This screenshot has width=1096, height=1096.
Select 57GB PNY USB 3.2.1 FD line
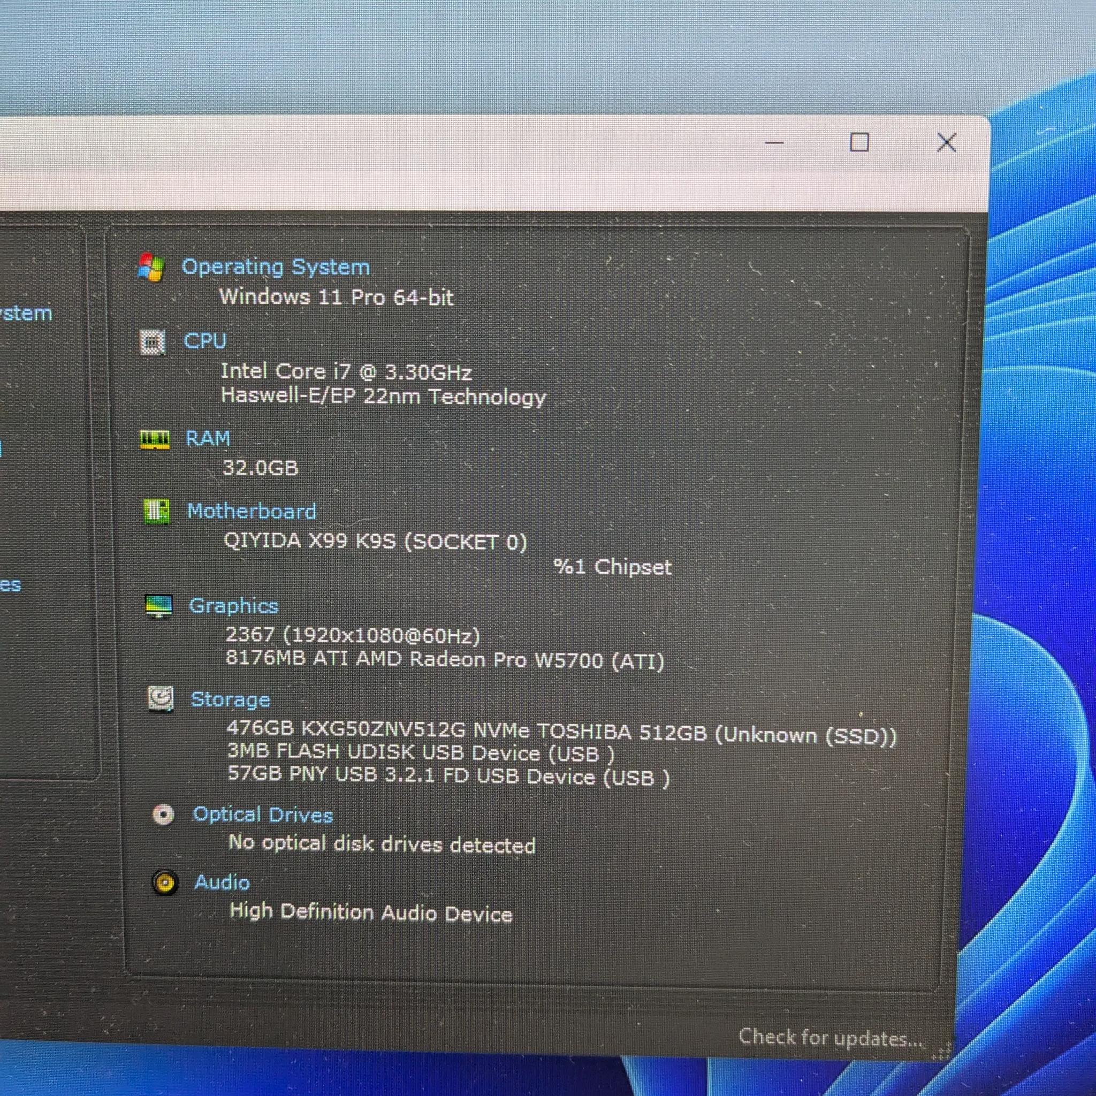[448, 776]
